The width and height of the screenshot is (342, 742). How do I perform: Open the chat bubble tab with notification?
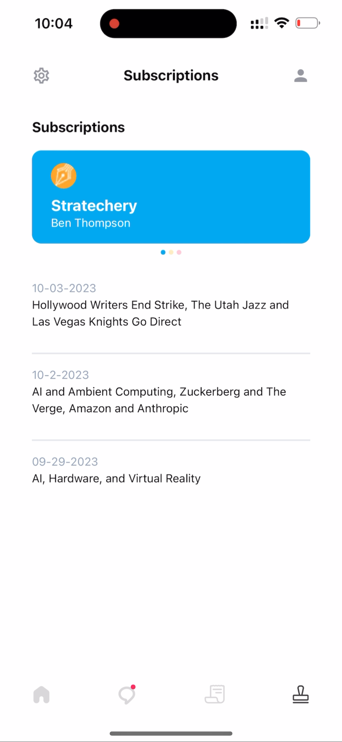(x=127, y=694)
